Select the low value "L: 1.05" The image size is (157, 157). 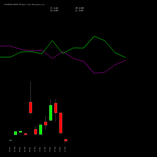coord(79,11)
